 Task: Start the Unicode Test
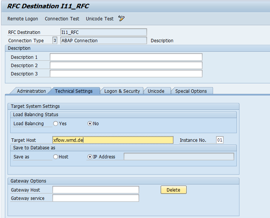click(x=100, y=19)
